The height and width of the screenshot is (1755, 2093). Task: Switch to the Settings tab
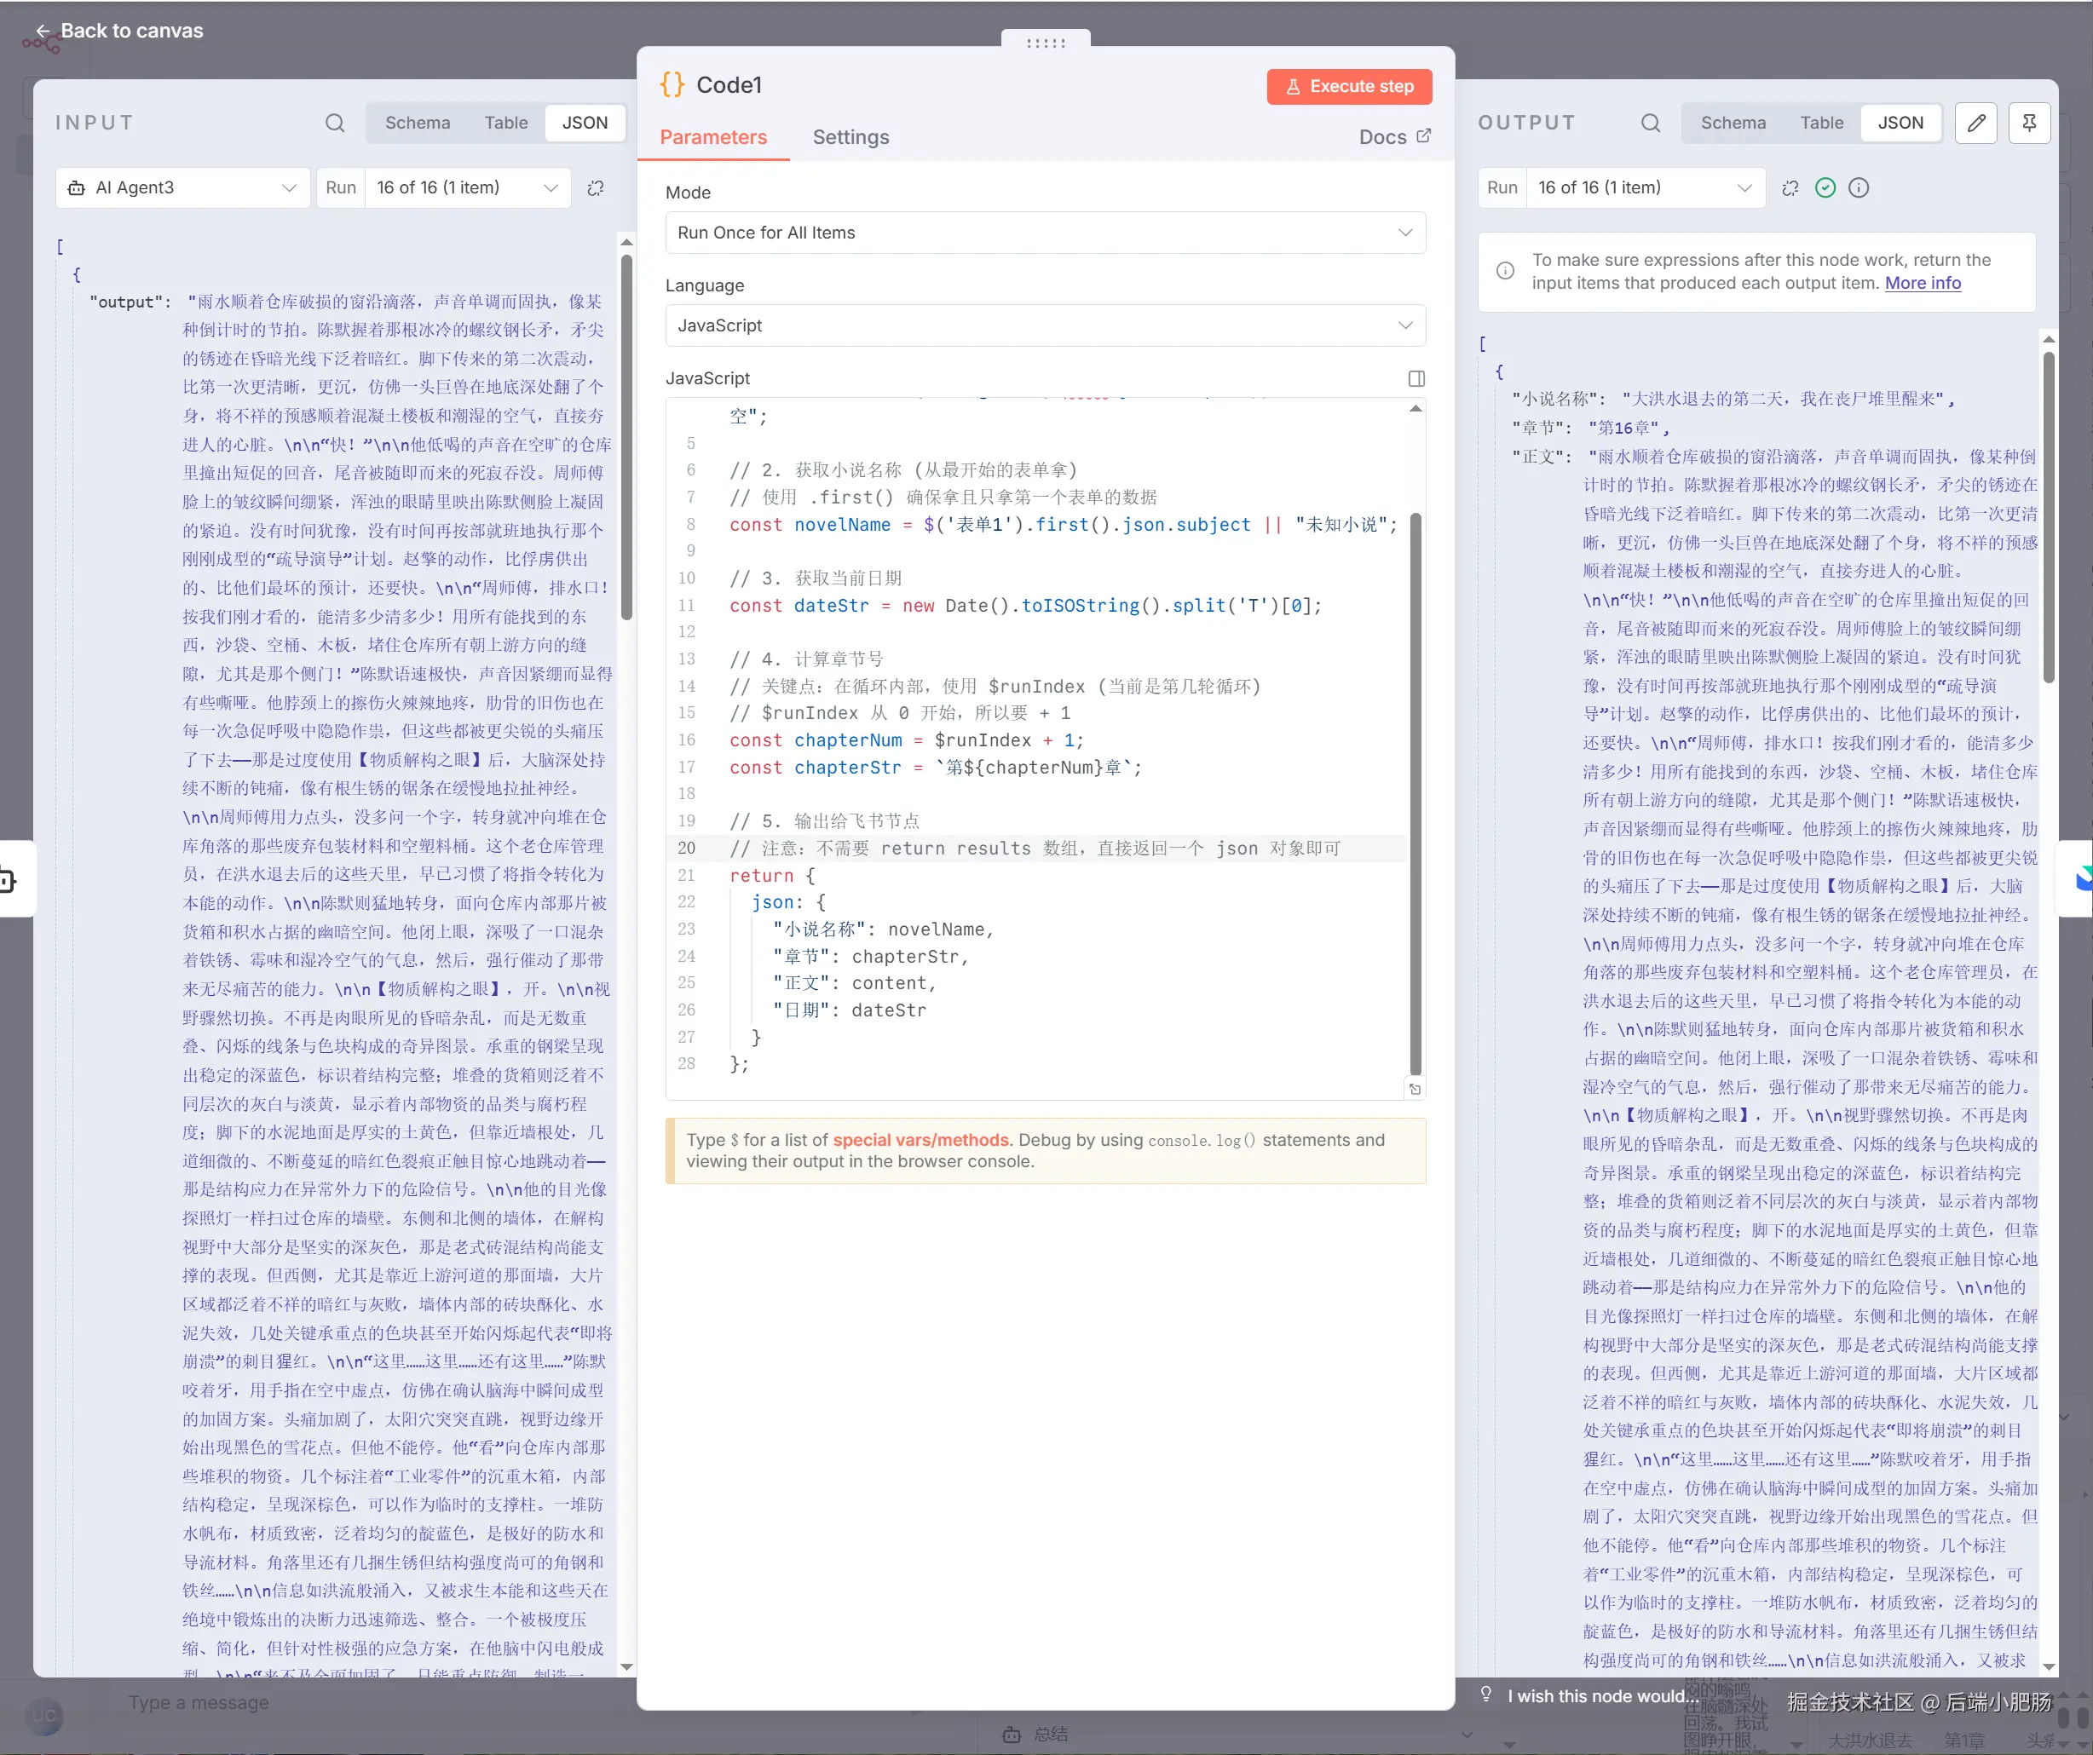point(850,136)
